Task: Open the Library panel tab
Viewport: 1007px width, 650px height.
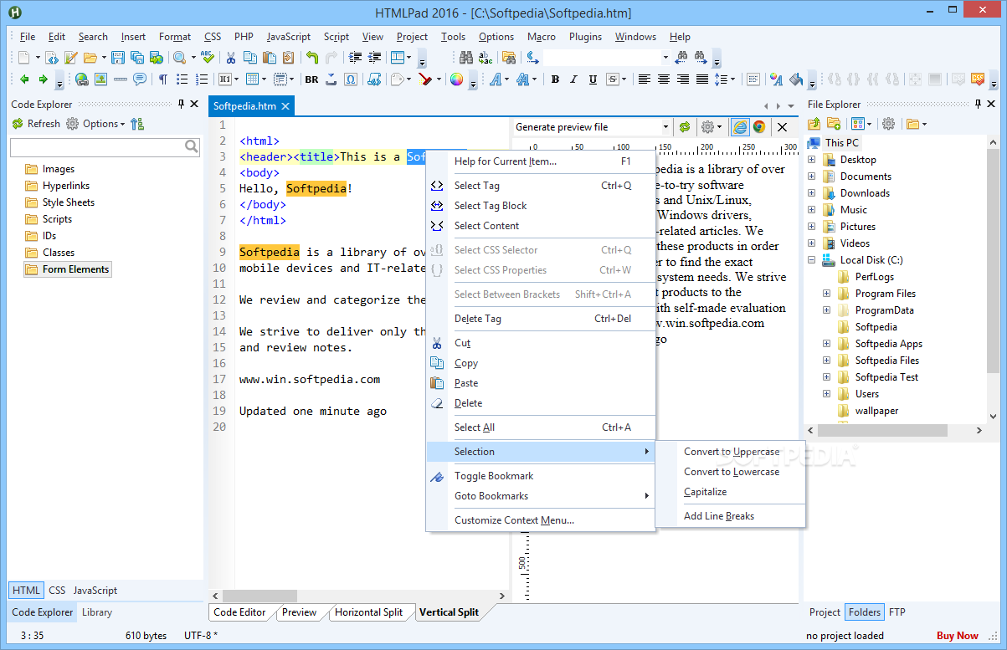Action: (x=97, y=612)
